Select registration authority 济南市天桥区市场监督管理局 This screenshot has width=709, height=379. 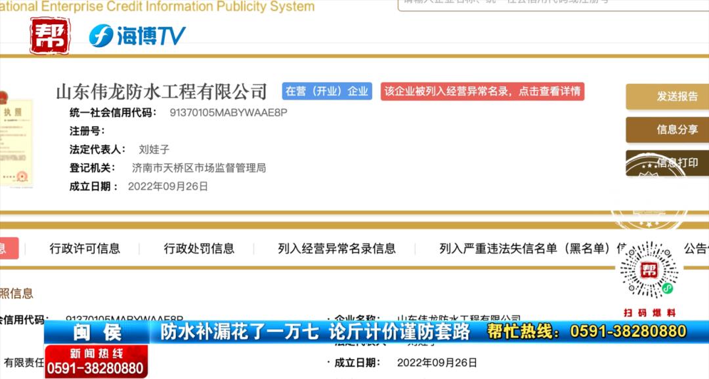pos(199,168)
